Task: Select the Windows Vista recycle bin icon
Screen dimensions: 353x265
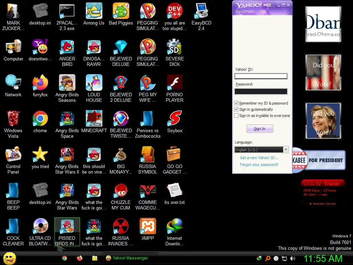Action: (x=13, y=124)
